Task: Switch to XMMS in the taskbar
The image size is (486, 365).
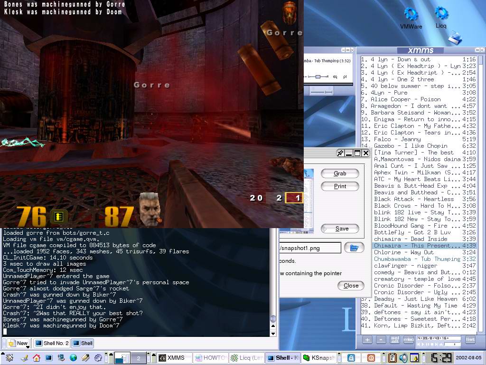Action: click(174, 358)
